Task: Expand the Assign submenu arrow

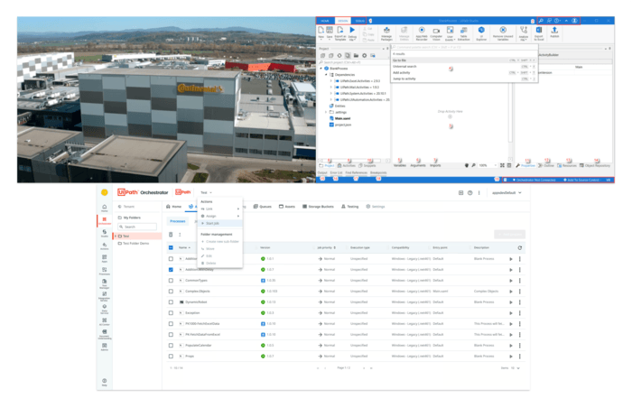Action: click(x=238, y=216)
